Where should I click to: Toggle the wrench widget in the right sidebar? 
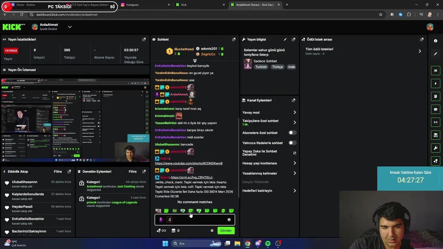click(435, 148)
